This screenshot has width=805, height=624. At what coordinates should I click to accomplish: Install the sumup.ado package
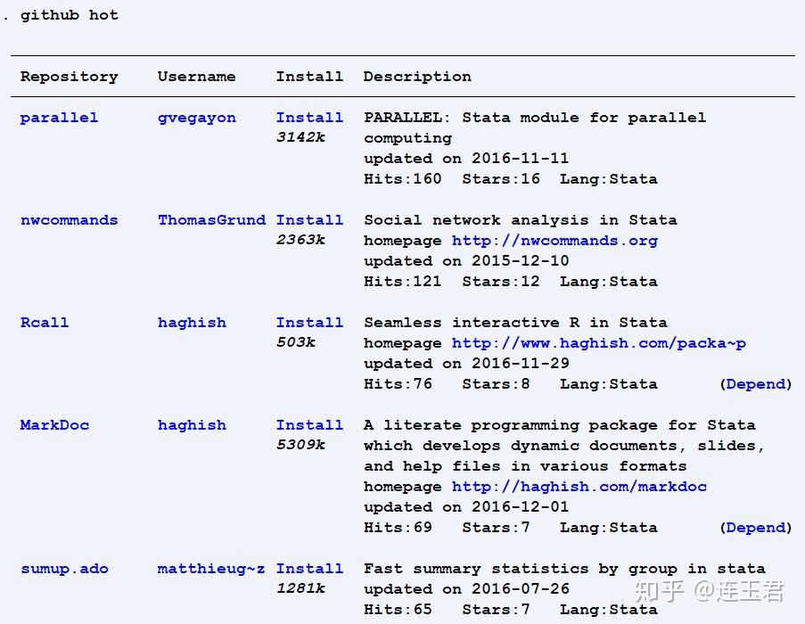tap(309, 568)
